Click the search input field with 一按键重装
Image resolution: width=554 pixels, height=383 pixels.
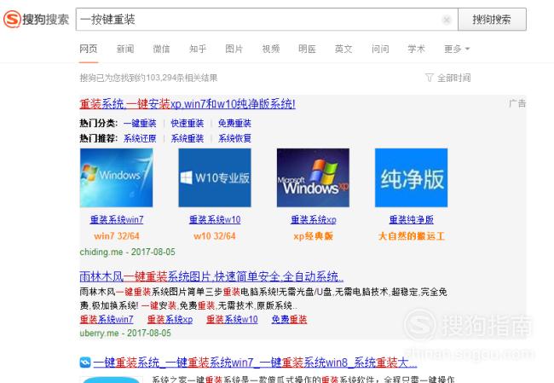coord(267,19)
